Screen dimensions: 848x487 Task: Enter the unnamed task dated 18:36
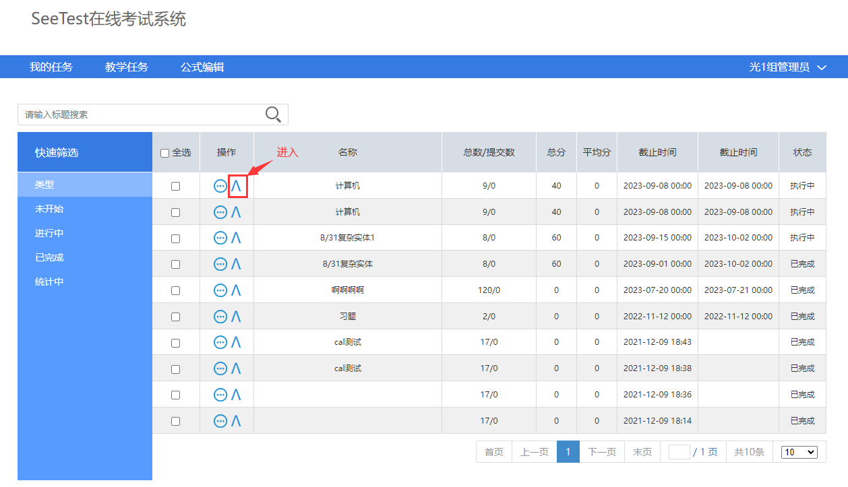pos(236,395)
